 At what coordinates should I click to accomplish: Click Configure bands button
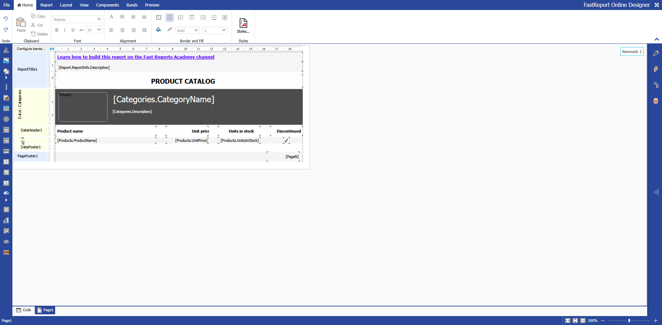coord(31,49)
